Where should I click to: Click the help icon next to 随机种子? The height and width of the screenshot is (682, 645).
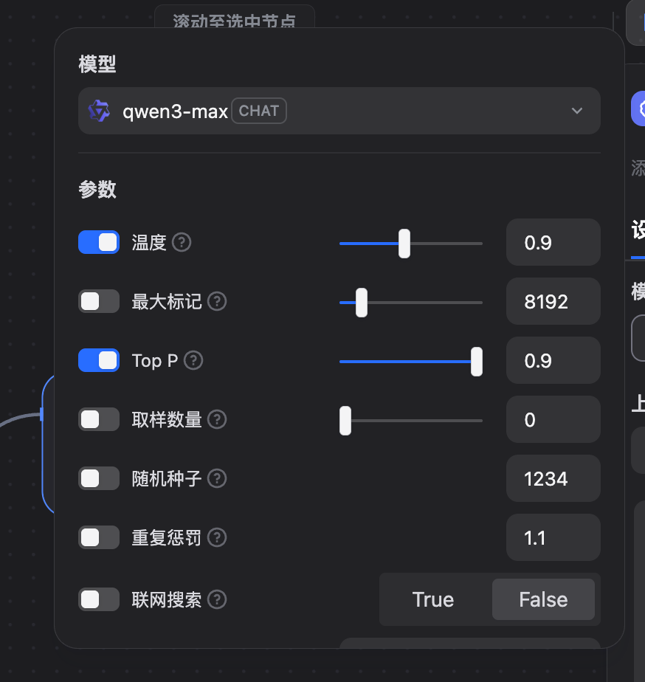pyautogui.click(x=217, y=478)
